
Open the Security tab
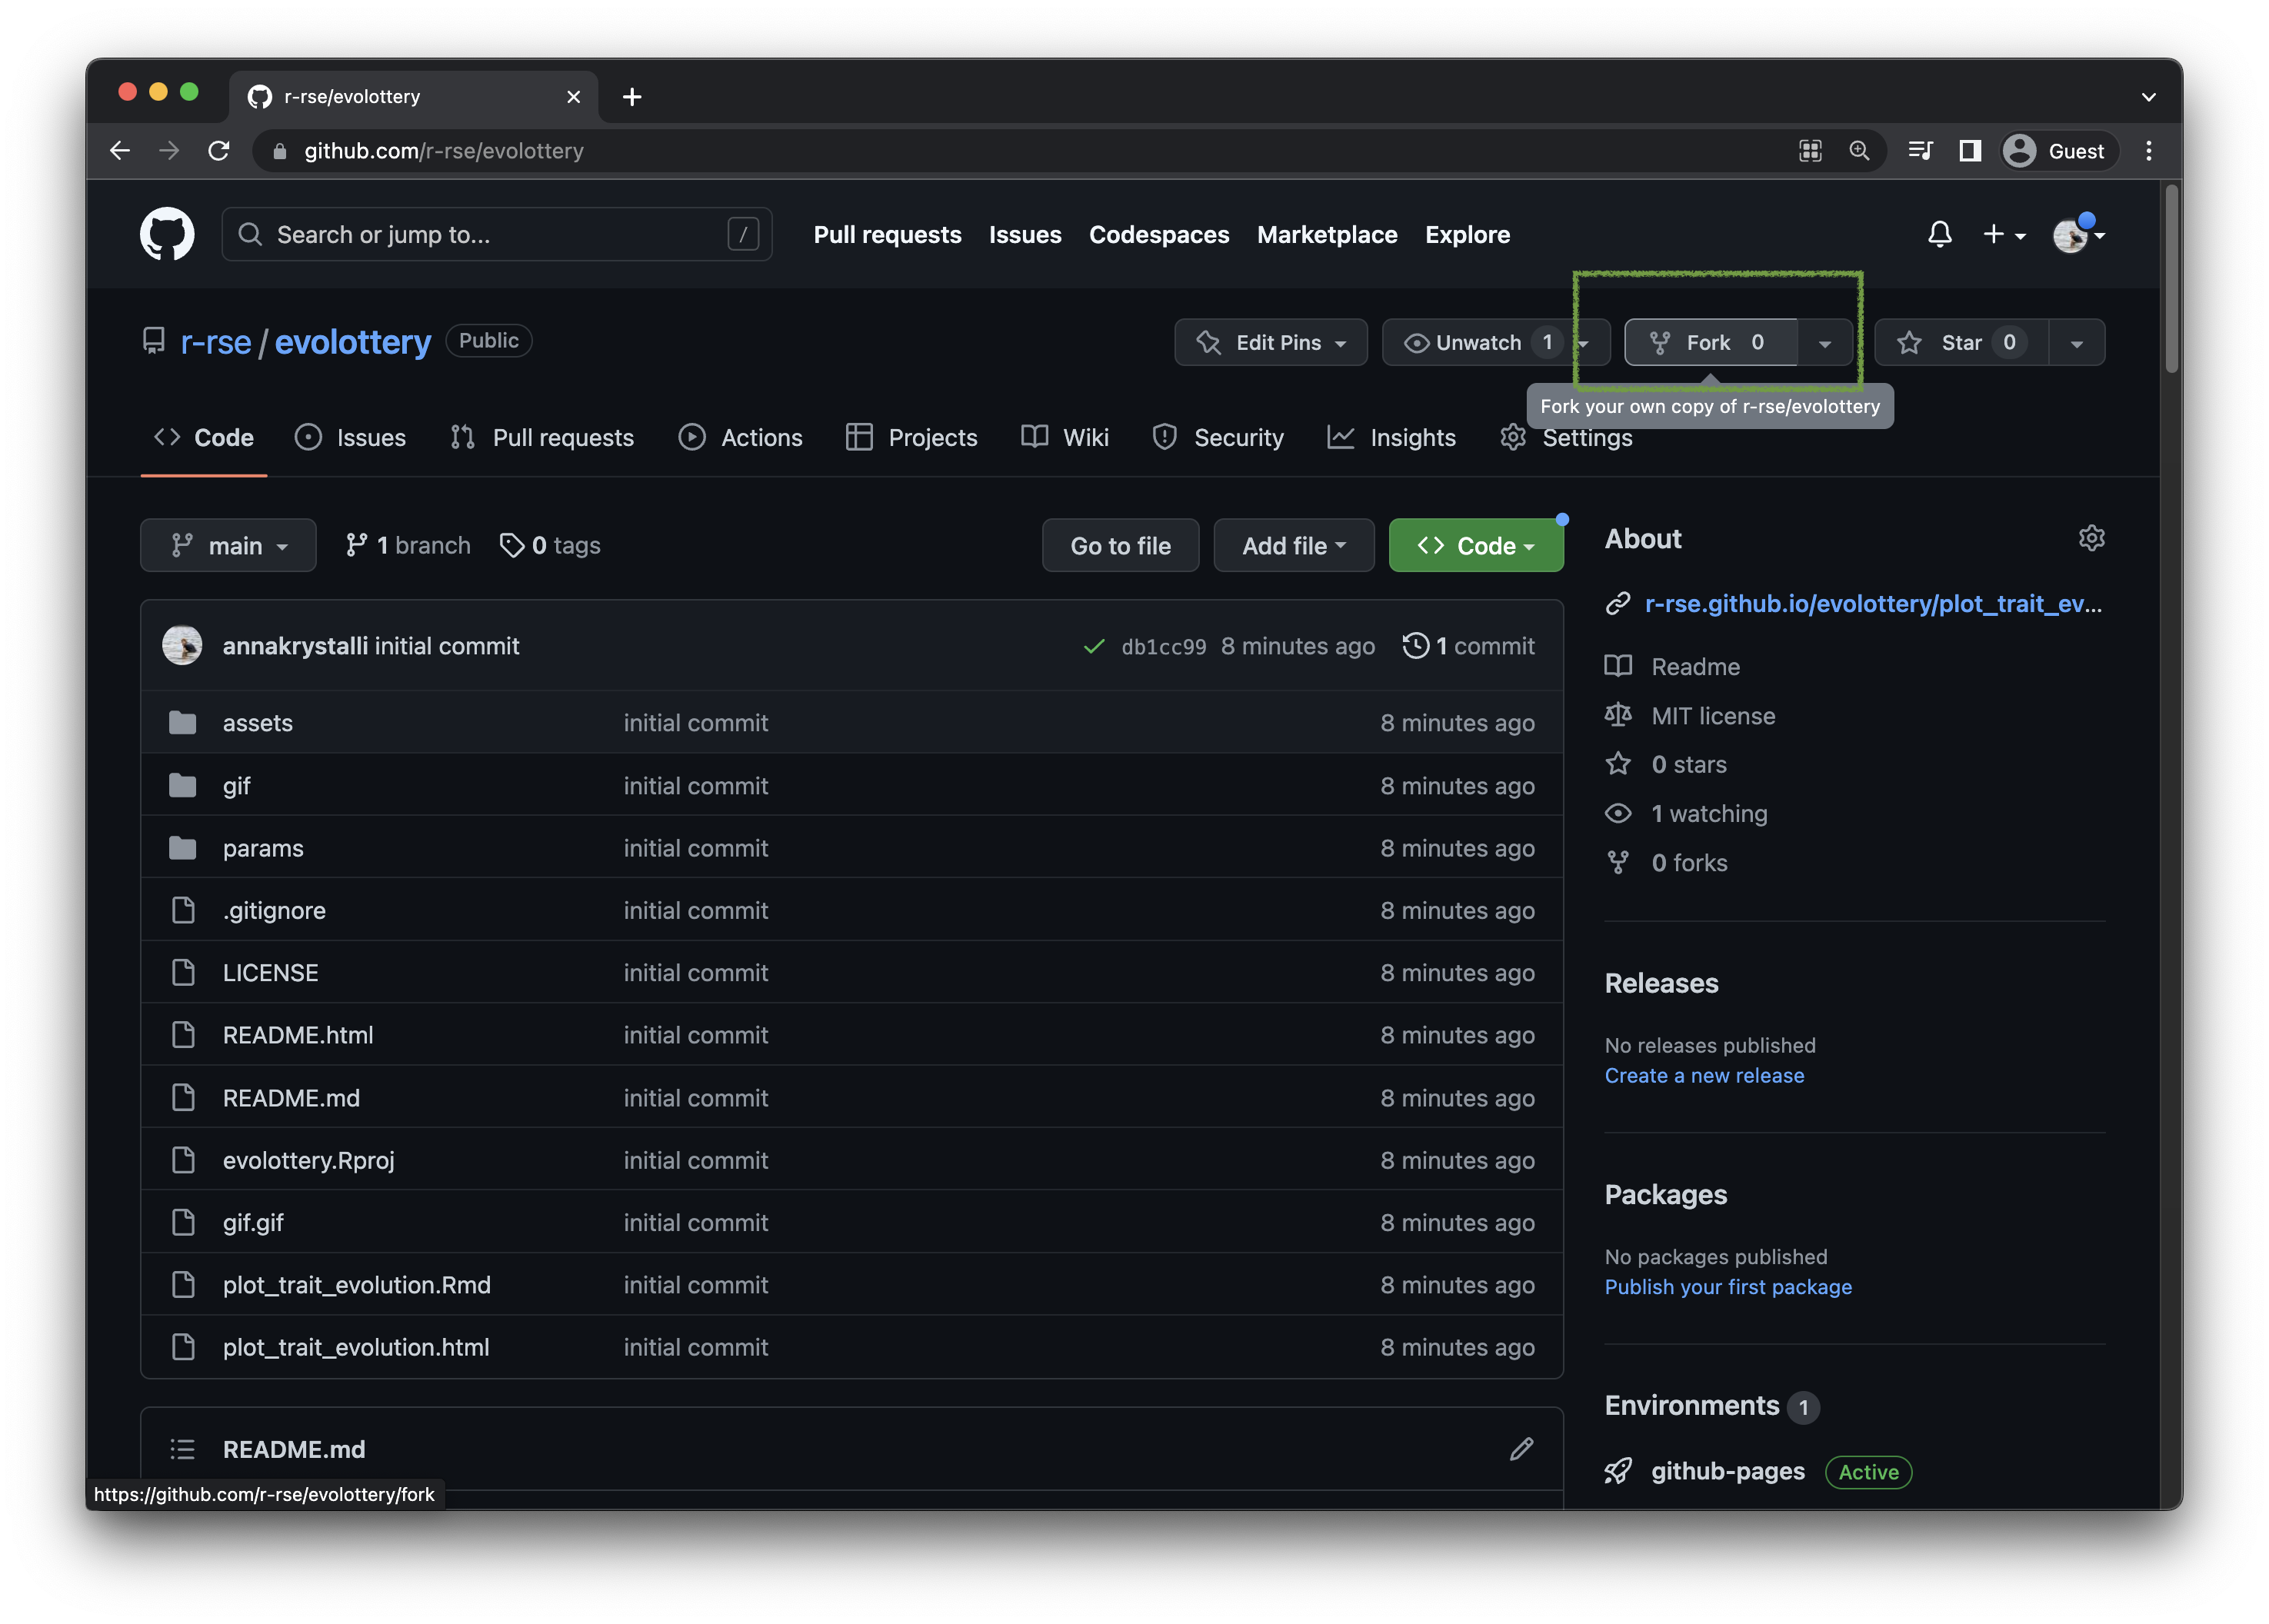[x=1217, y=437]
